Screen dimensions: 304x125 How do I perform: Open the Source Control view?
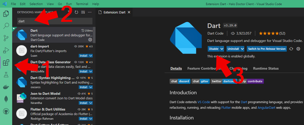(6, 38)
